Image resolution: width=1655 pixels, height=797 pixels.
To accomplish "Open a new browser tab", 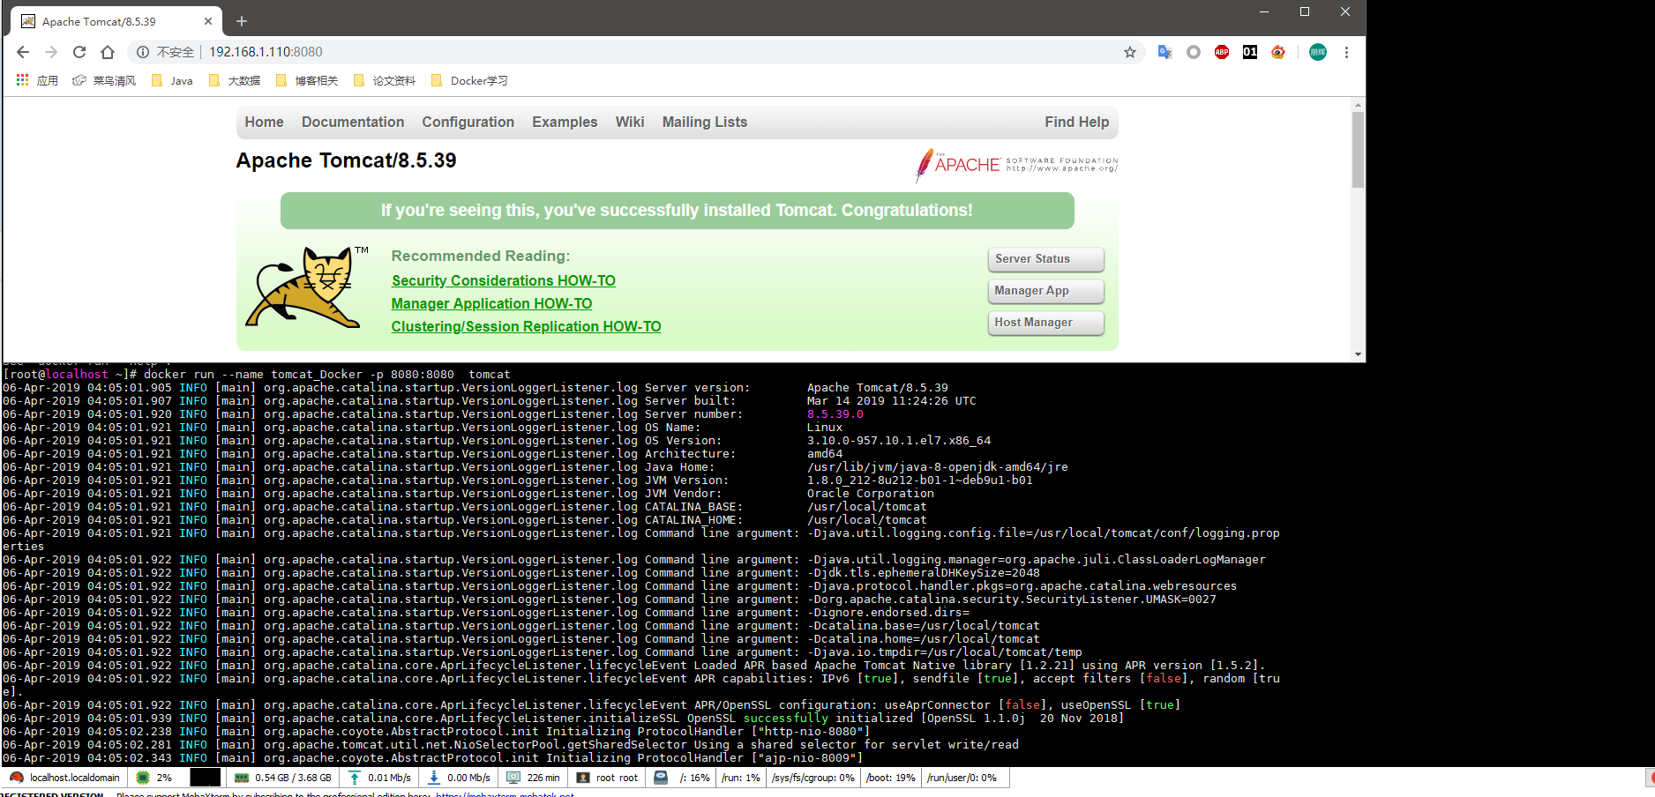I will (242, 21).
